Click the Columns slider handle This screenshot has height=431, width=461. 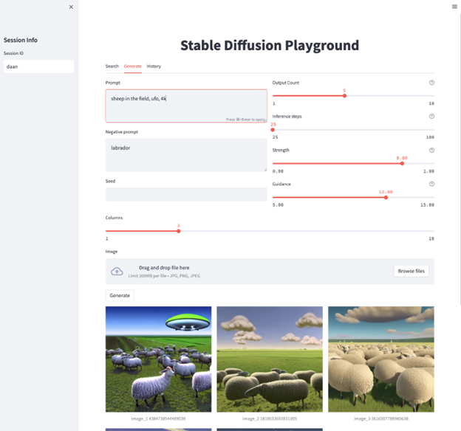179,231
